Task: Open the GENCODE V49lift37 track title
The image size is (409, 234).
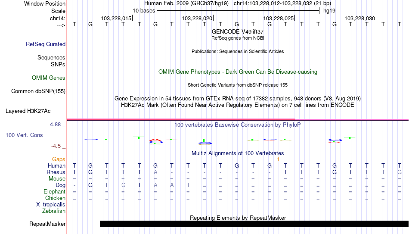Action: (x=238, y=31)
